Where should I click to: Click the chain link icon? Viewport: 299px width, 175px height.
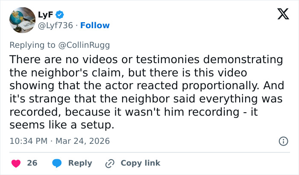click(x=110, y=163)
